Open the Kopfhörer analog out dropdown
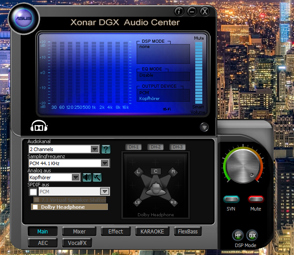The height and width of the screenshot is (255, 294). point(75,177)
